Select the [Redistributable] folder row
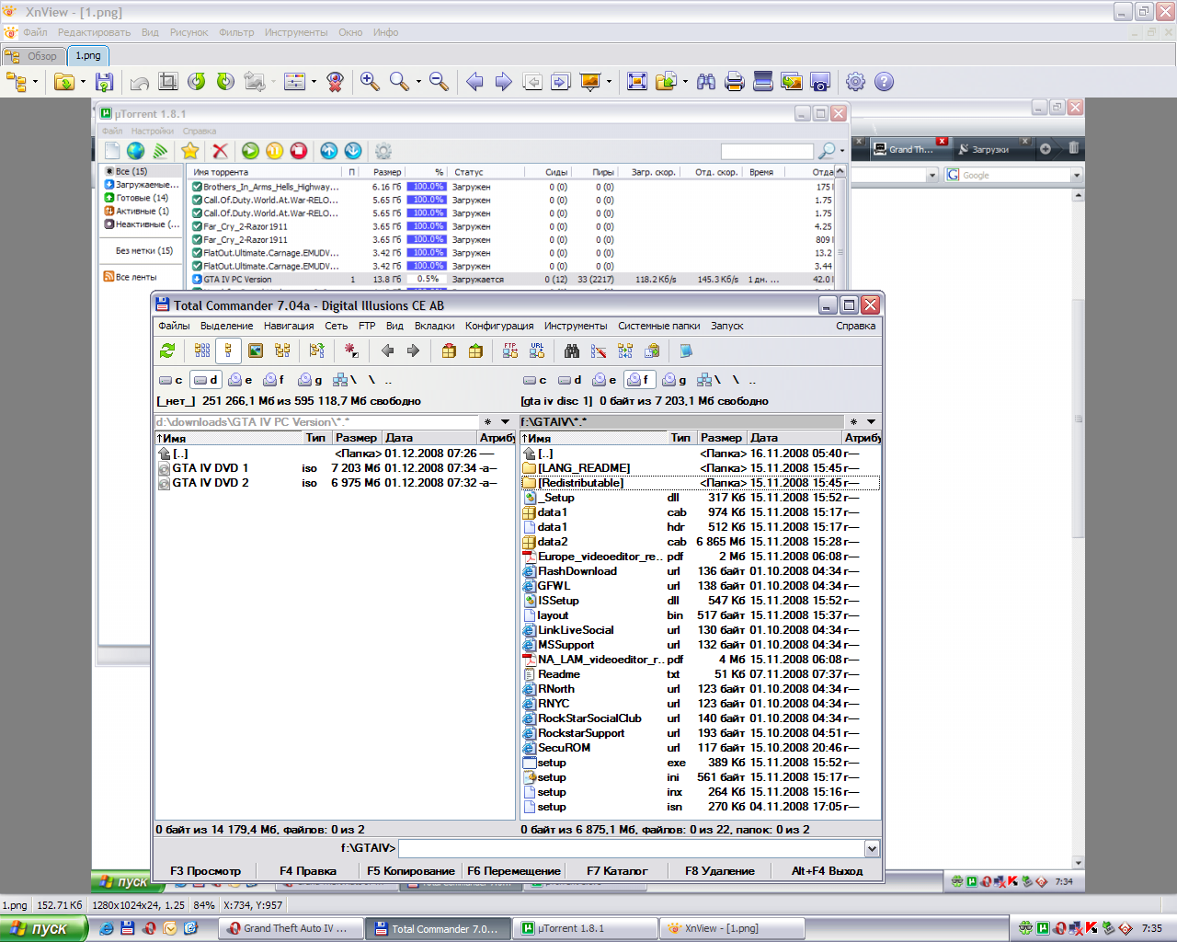Image resolution: width=1177 pixels, height=942 pixels. click(x=701, y=483)
